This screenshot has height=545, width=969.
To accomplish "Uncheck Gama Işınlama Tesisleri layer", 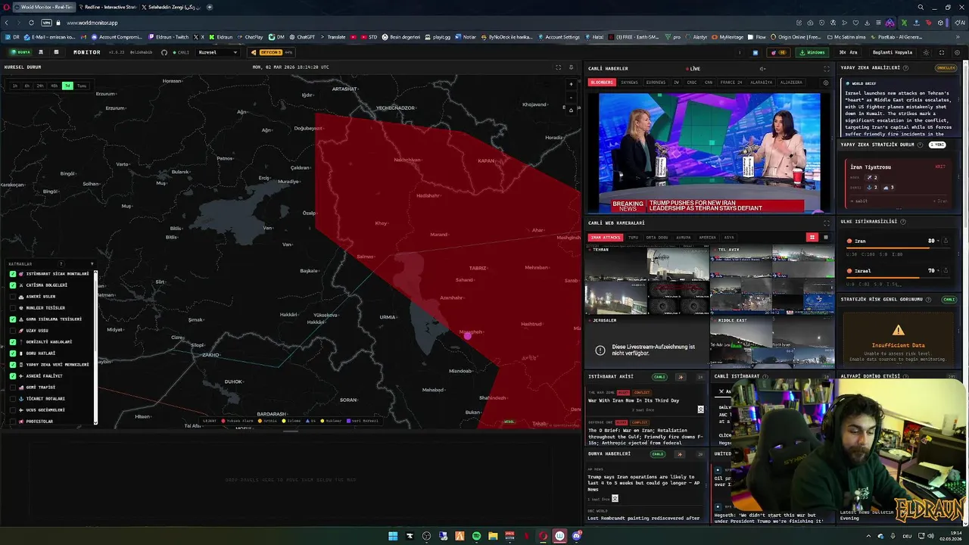I will (13, 319).
